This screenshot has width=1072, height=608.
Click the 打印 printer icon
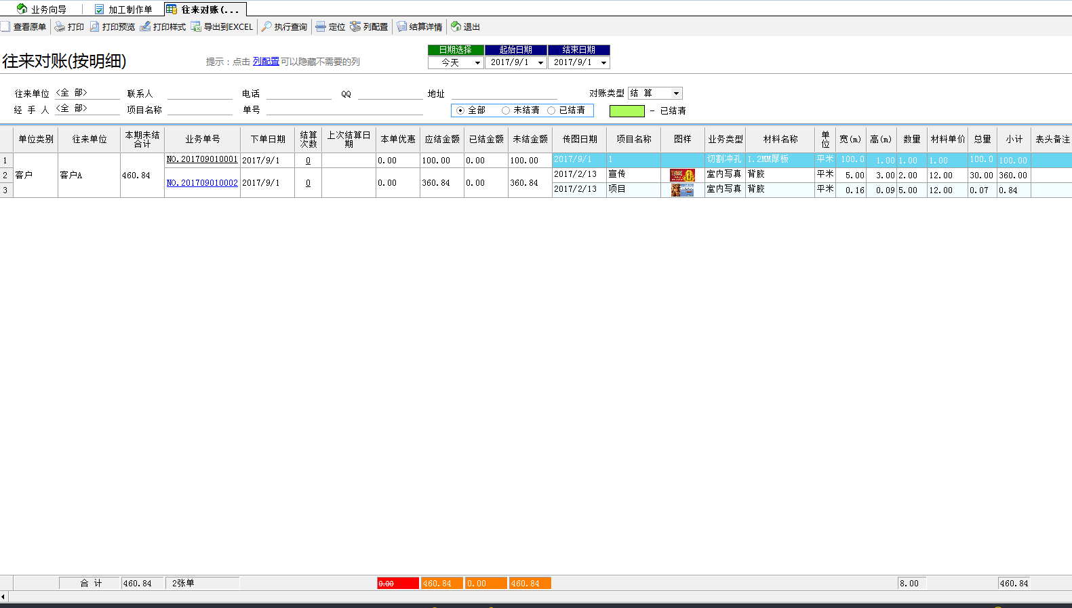tap(69, 27)
